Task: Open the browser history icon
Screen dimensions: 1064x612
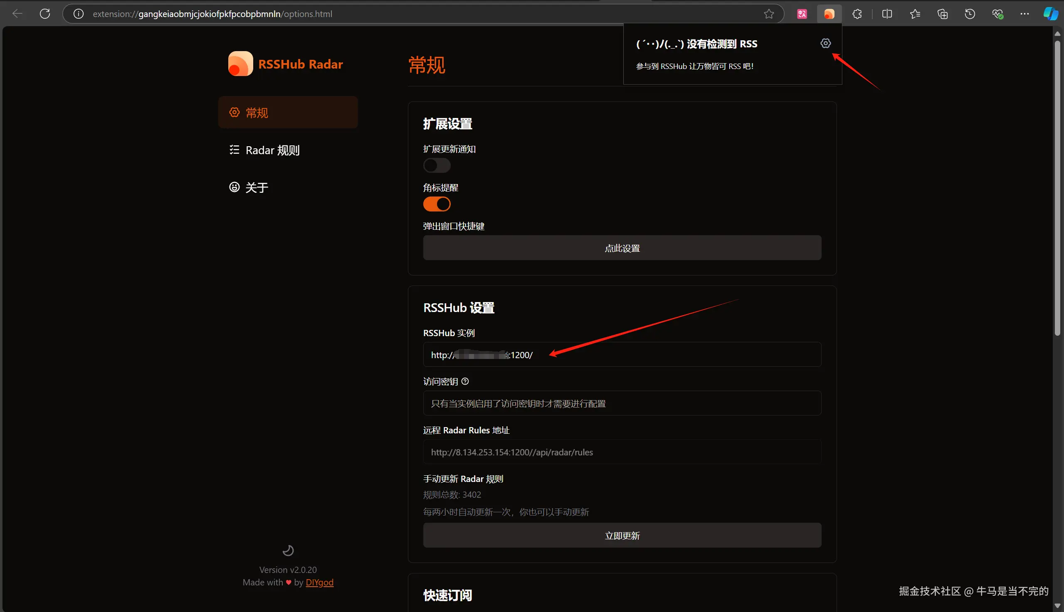Action: (969, 14)
